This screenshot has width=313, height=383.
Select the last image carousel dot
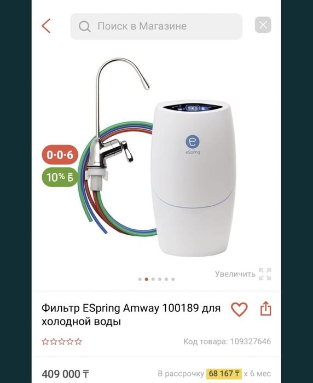click(173, 279)
